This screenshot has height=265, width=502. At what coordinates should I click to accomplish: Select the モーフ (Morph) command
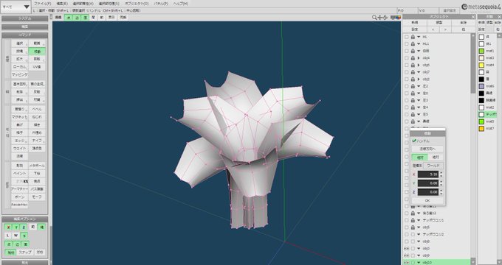37,197
